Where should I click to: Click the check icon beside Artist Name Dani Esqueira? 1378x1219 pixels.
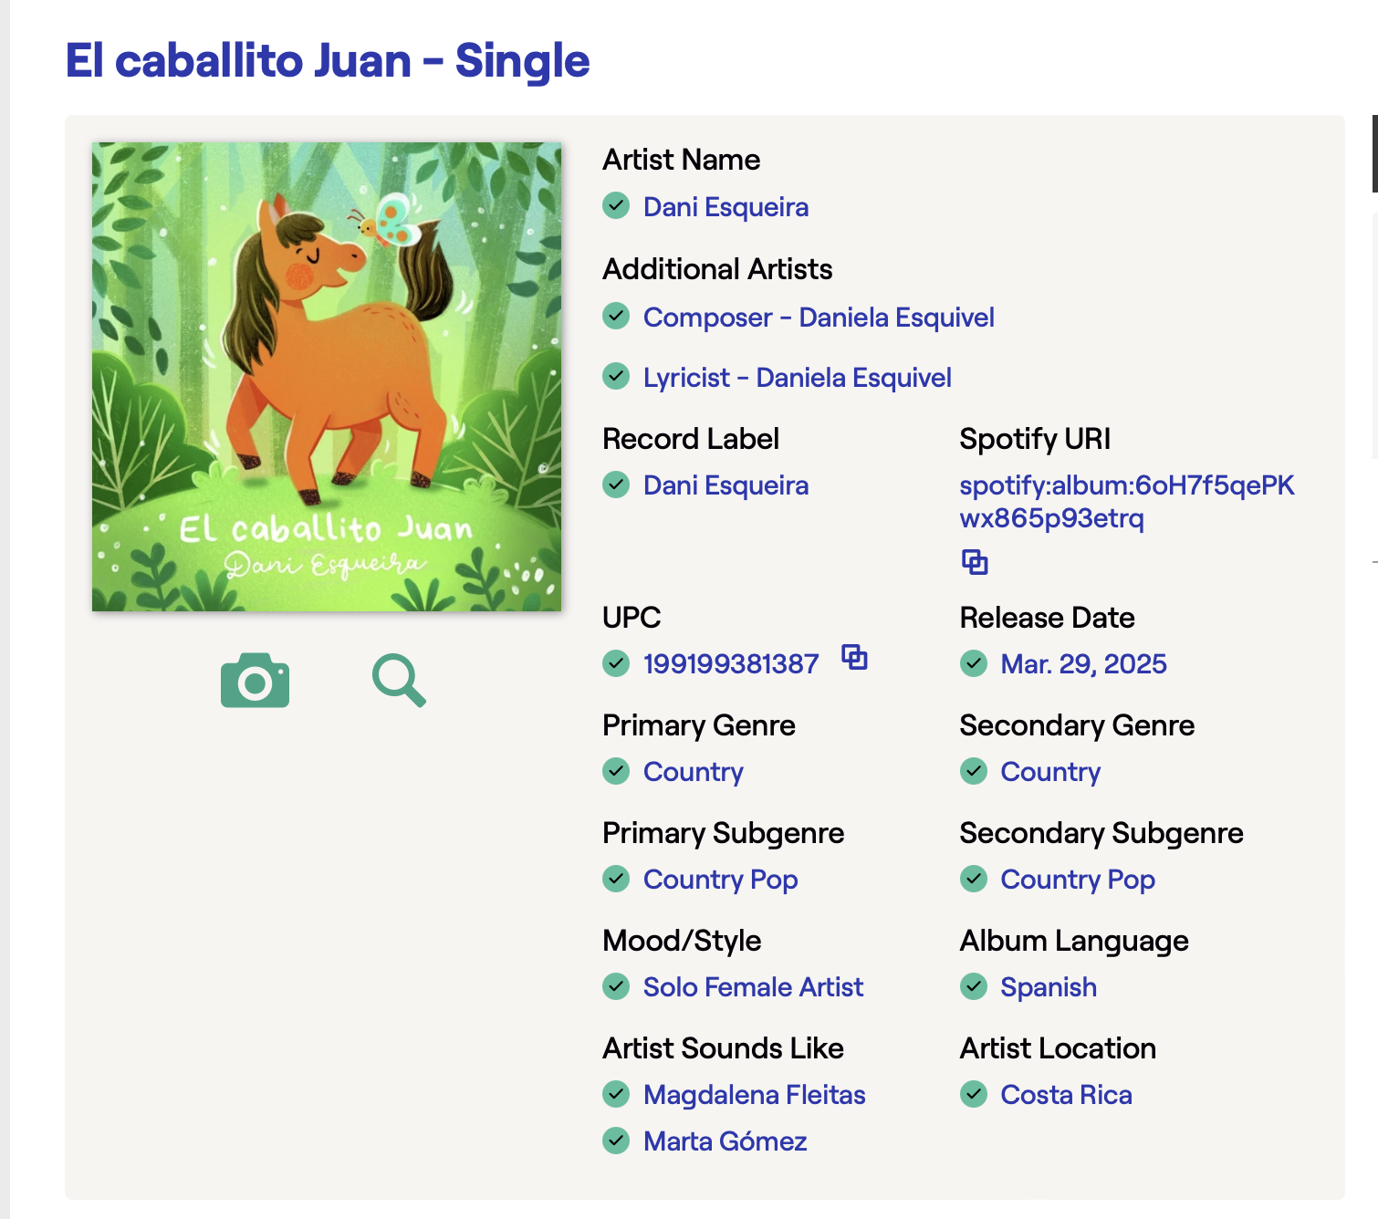pos(616,206)
